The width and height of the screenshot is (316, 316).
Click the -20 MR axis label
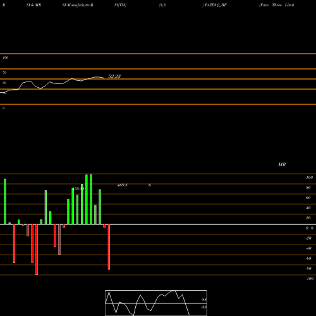[308, 238]
